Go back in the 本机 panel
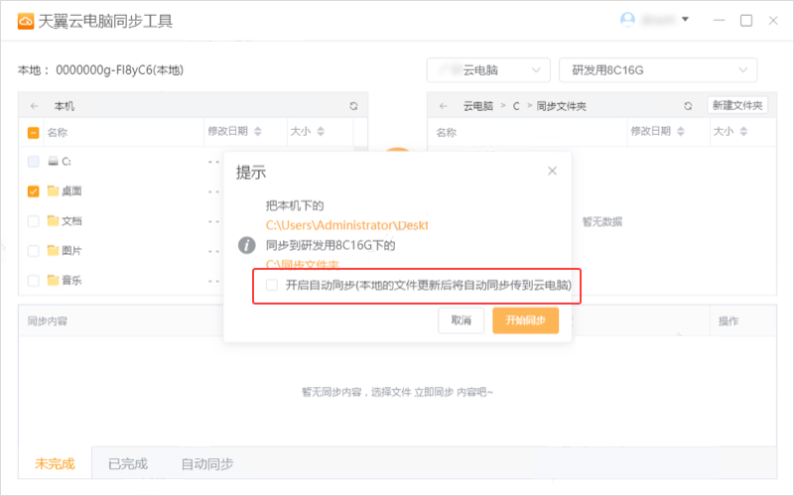The height and width of the screenshot is (496, 794). pos(35,106)
